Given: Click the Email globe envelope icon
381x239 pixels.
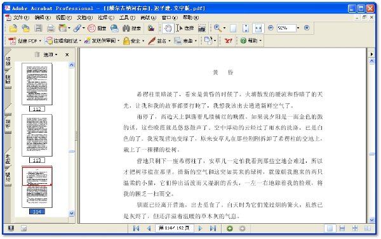Looking at the screenshot, I should tap(114, 29).
